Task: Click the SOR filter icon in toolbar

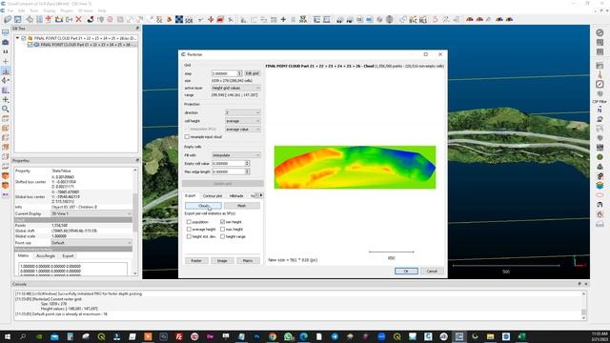Action: pyautogui.click(x=189, y=19)
